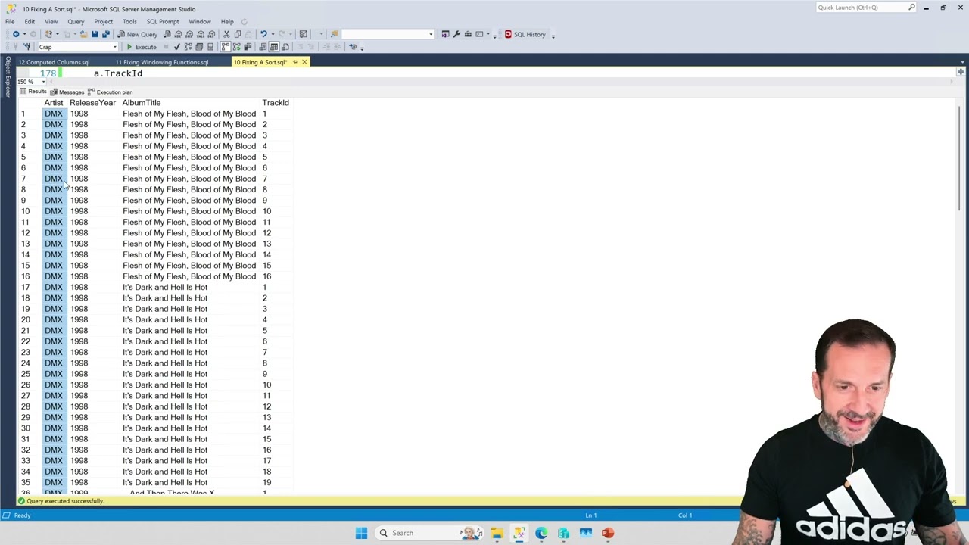Toggle Results to Text output
The image size is (969, 545).
[x=263, y=47]
